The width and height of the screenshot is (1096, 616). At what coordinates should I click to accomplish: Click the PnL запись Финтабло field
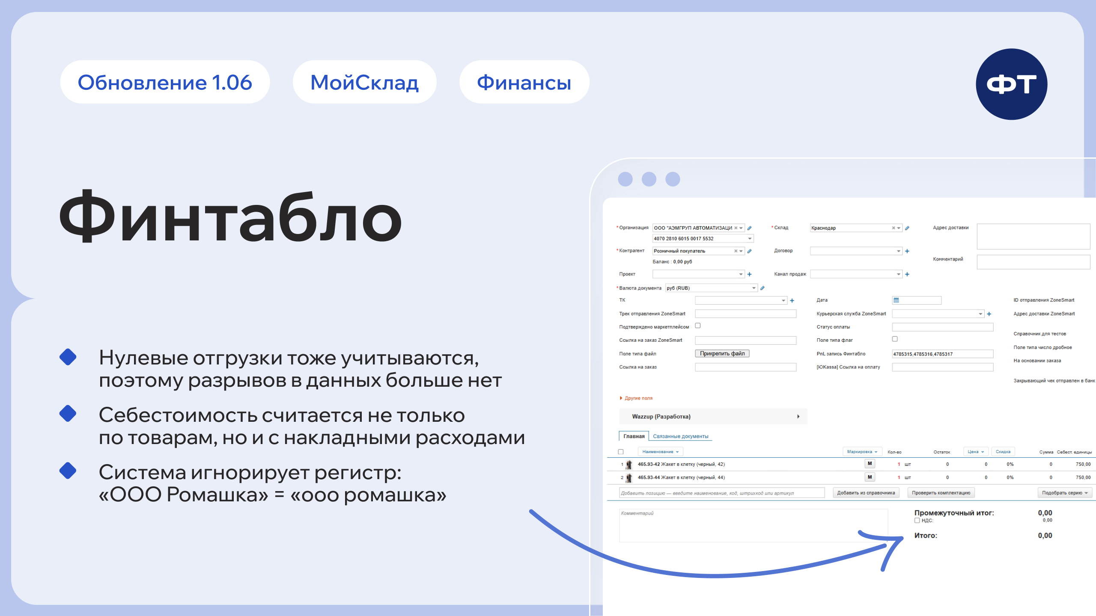click(942, 354)
